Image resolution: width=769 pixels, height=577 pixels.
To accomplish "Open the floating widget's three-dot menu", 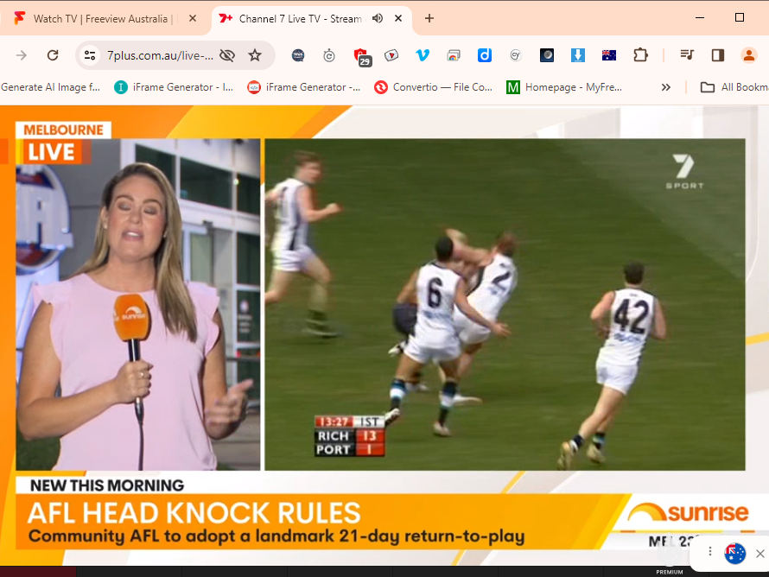I will pos(709,551).
